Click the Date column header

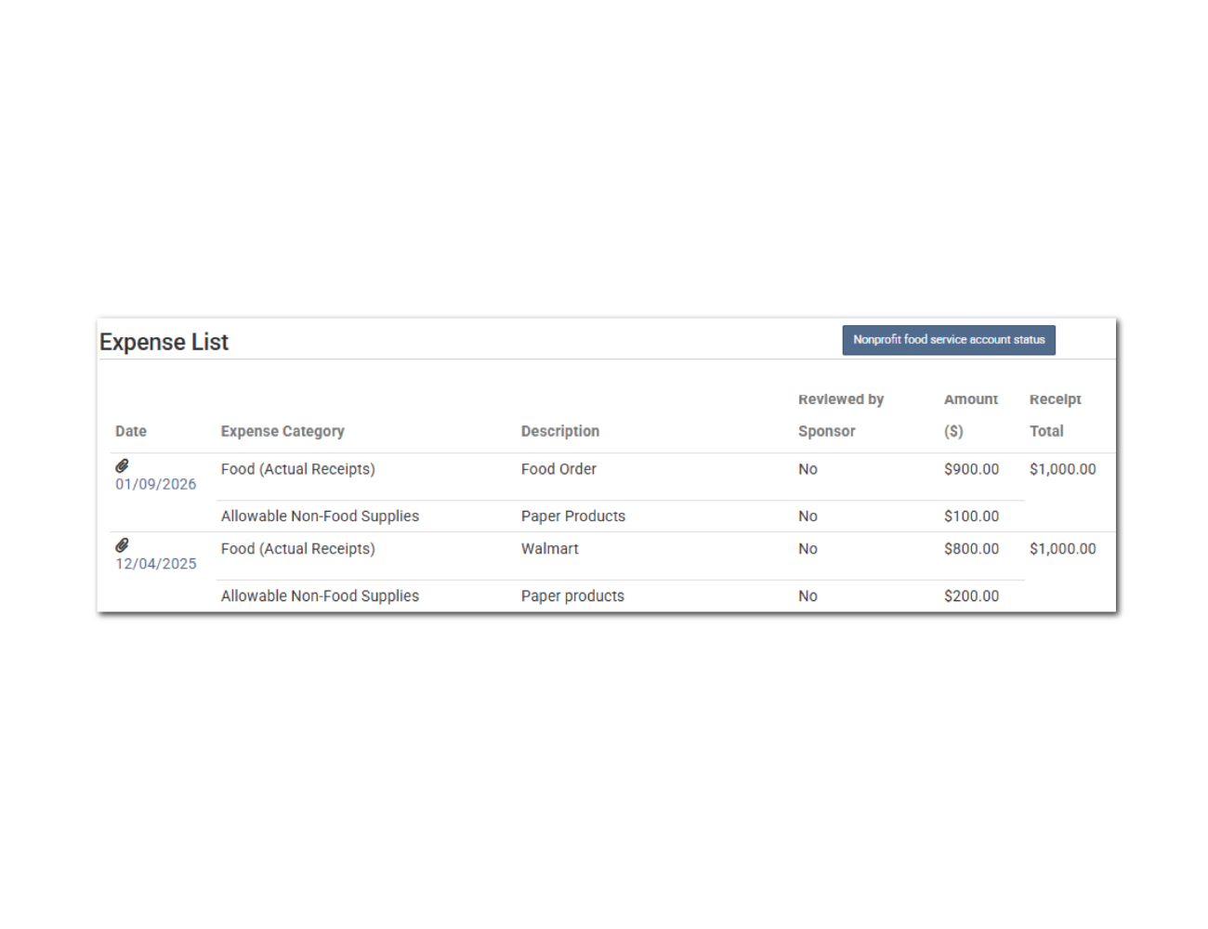(x=131, y=431)
